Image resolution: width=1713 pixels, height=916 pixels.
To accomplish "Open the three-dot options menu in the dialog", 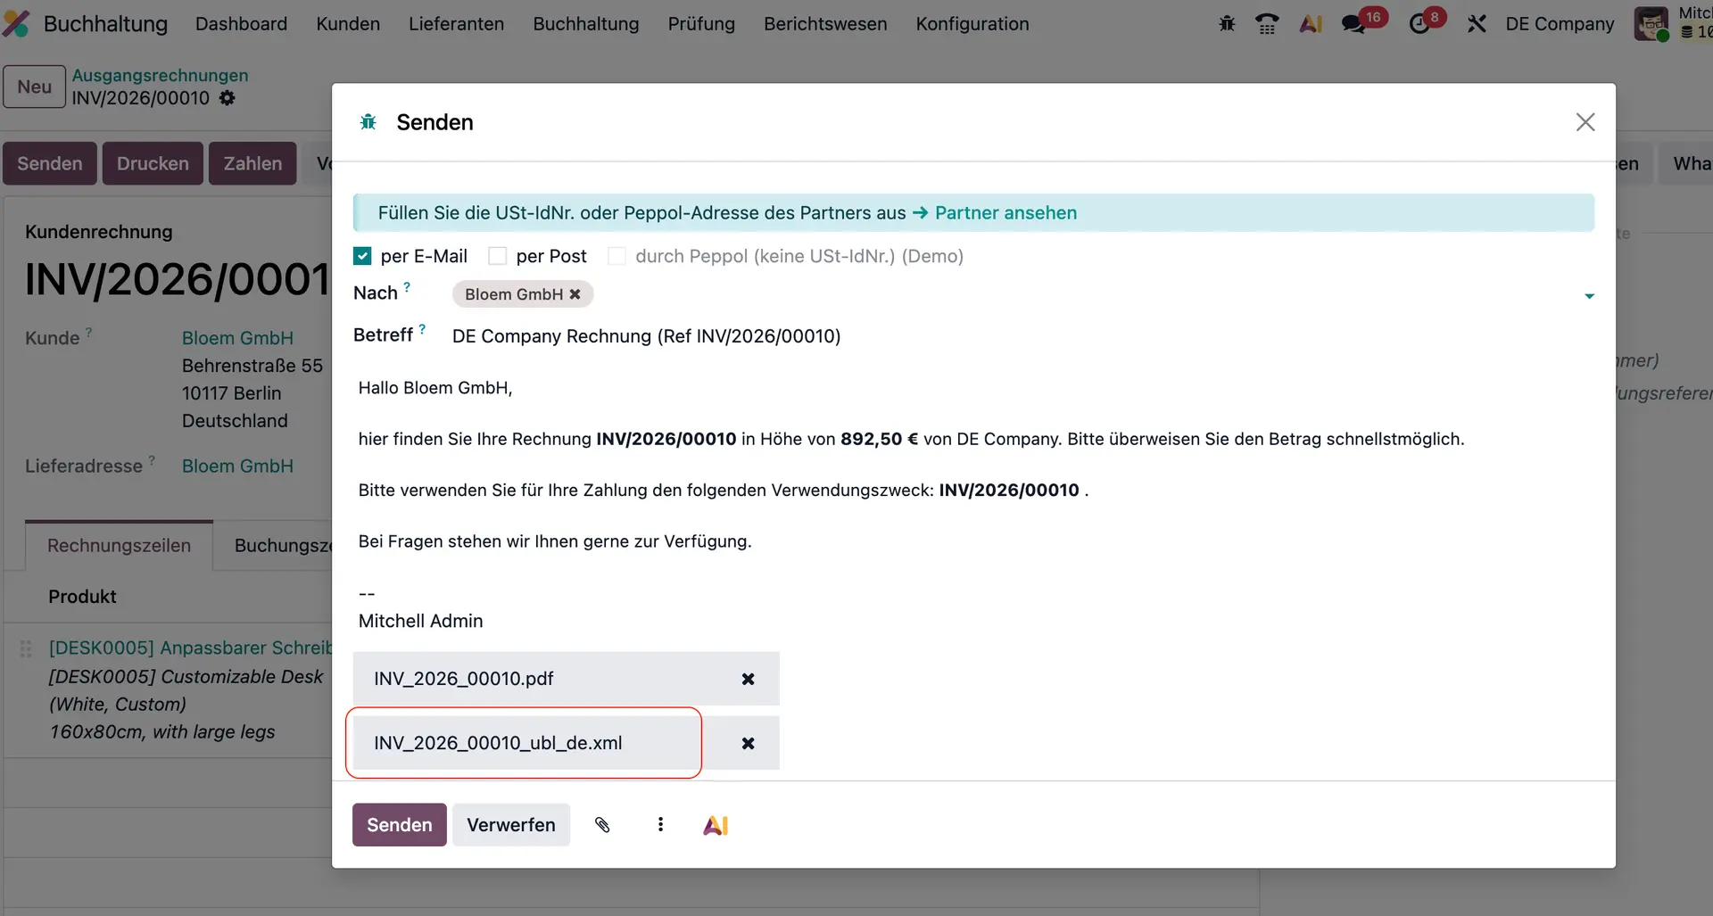I will pos(660,825).
